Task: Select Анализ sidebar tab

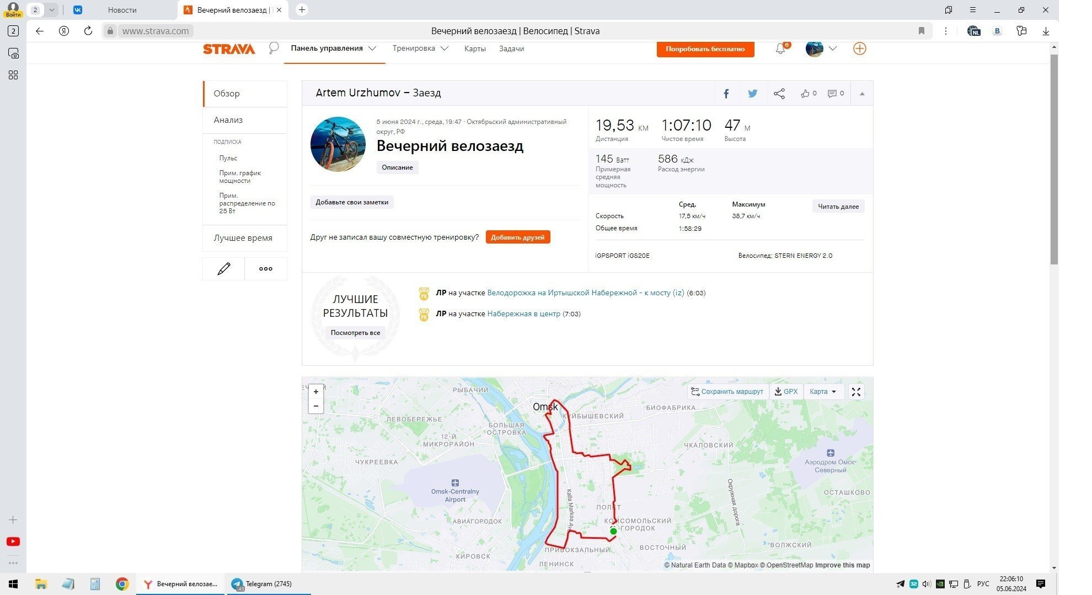Action: coord(245,120)
